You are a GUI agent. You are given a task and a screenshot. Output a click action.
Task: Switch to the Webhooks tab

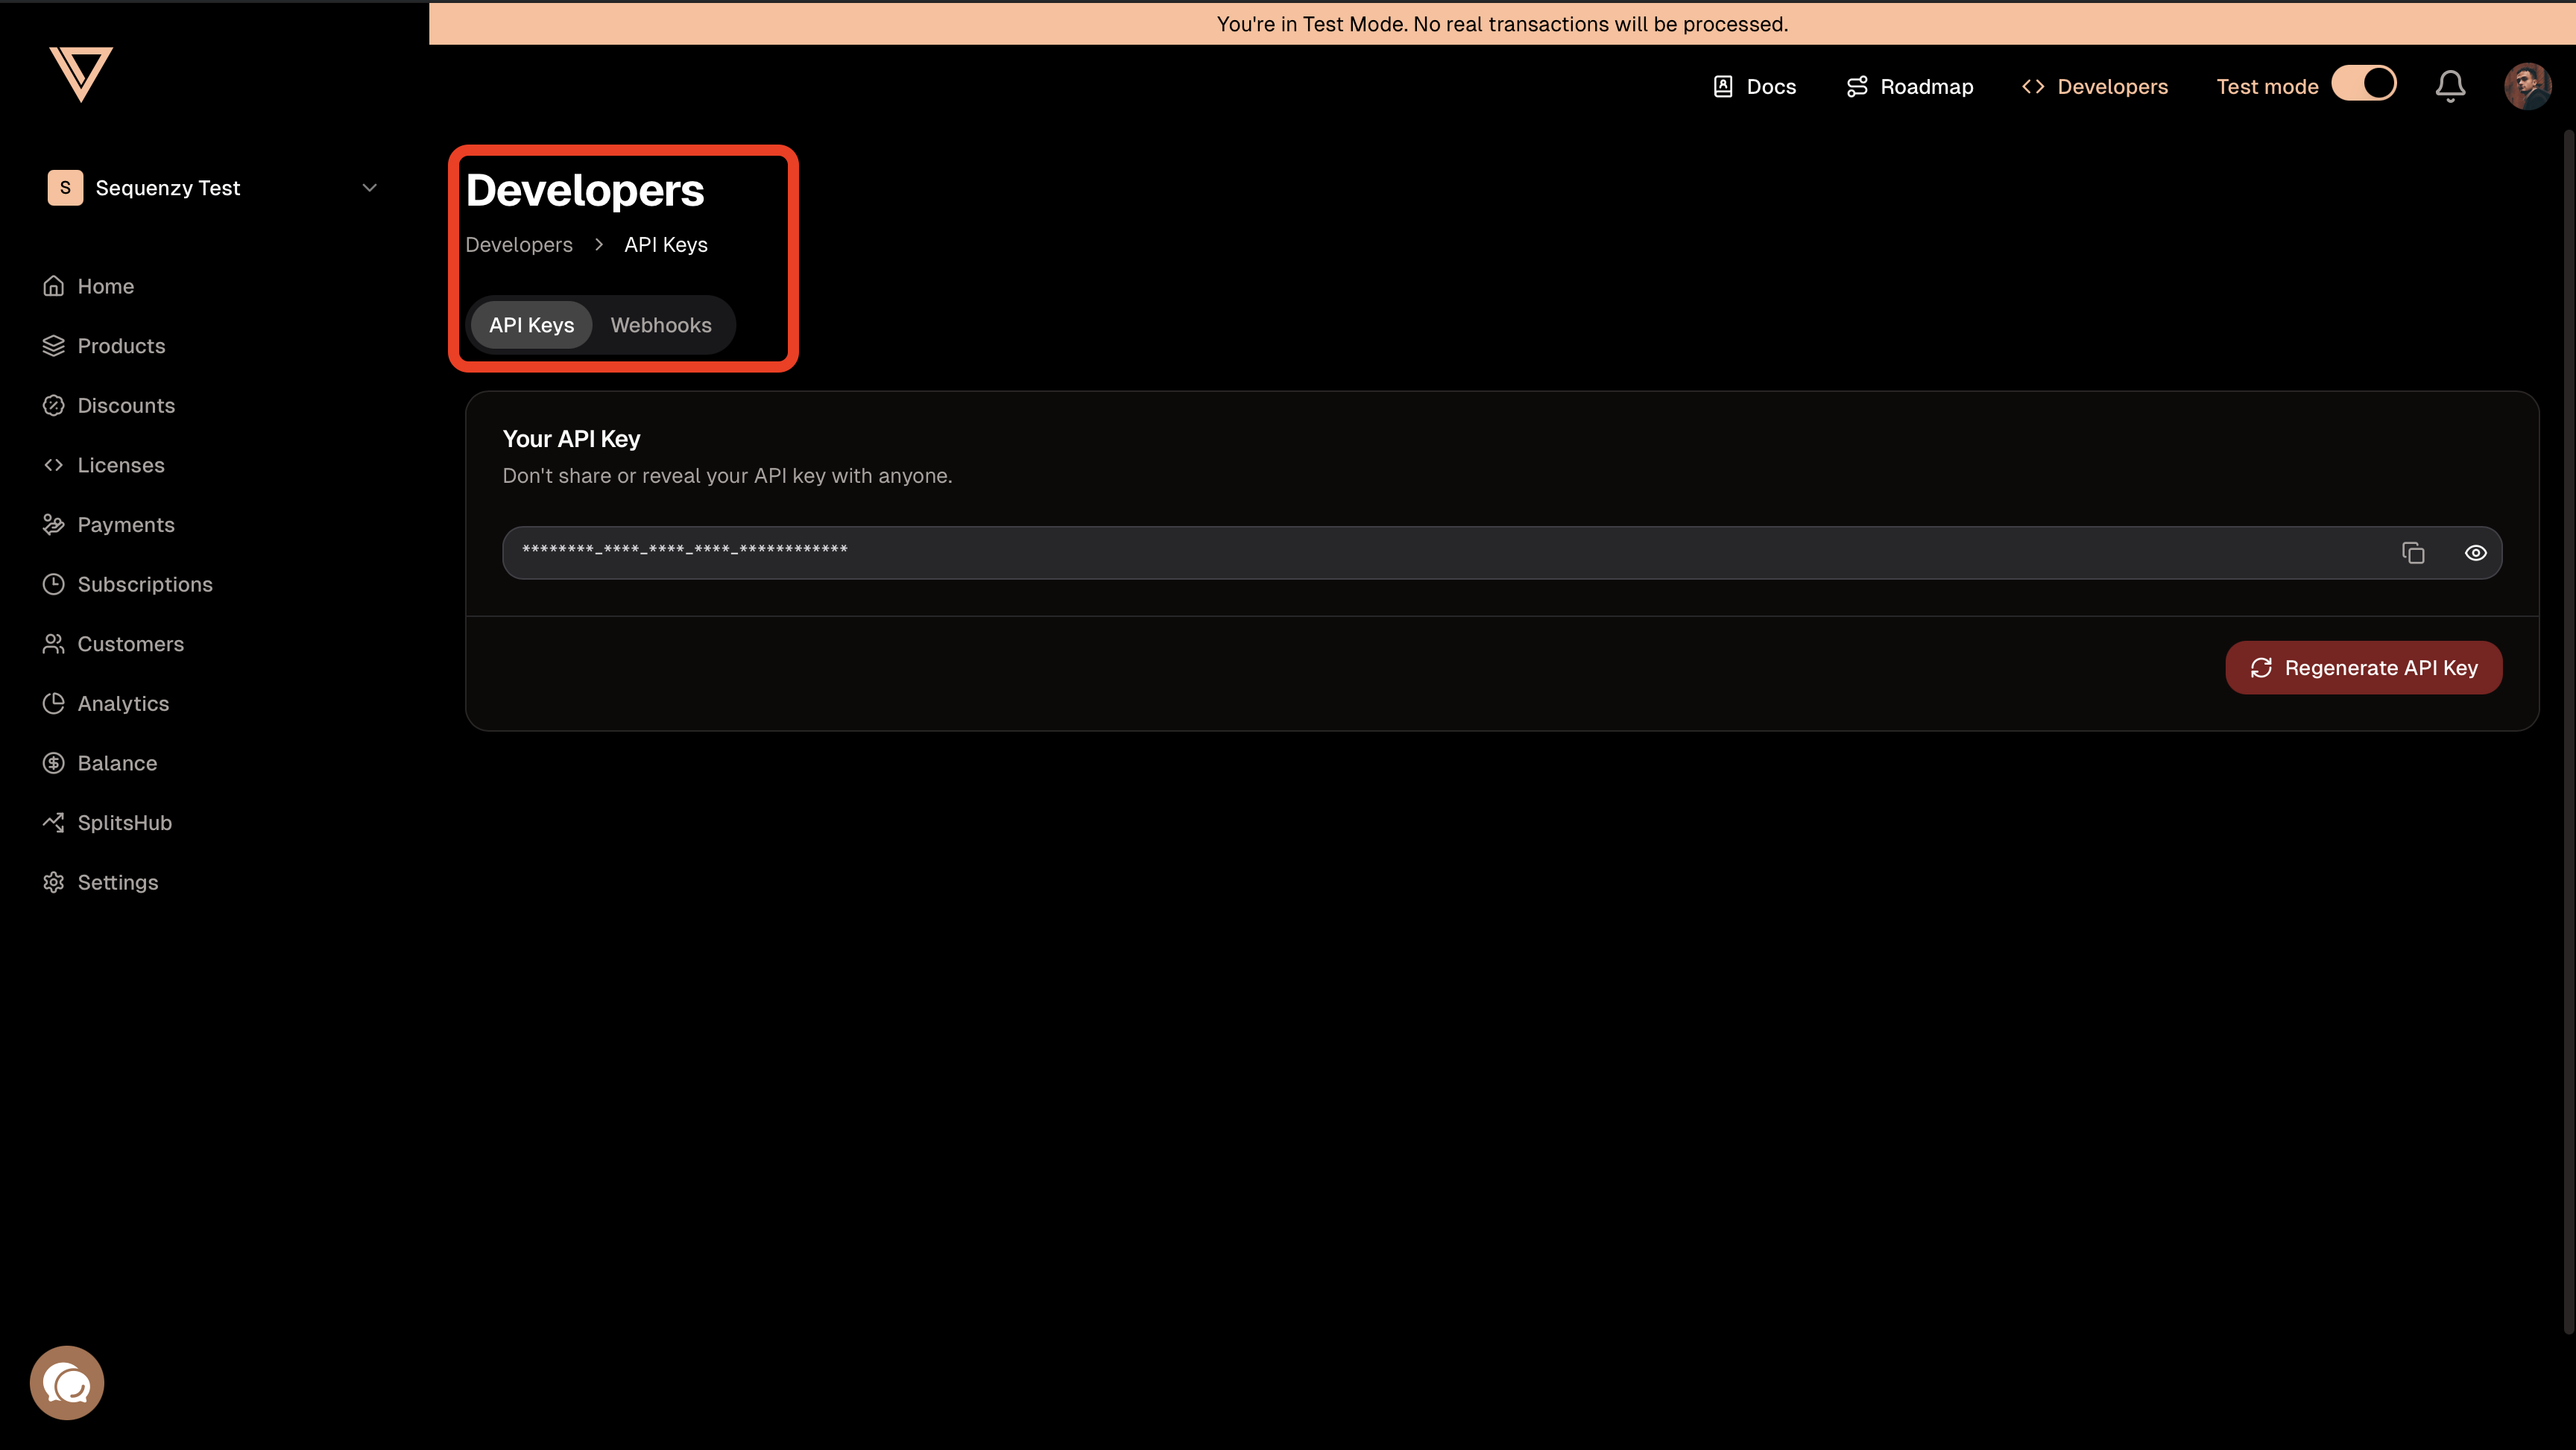pos(661,325)
